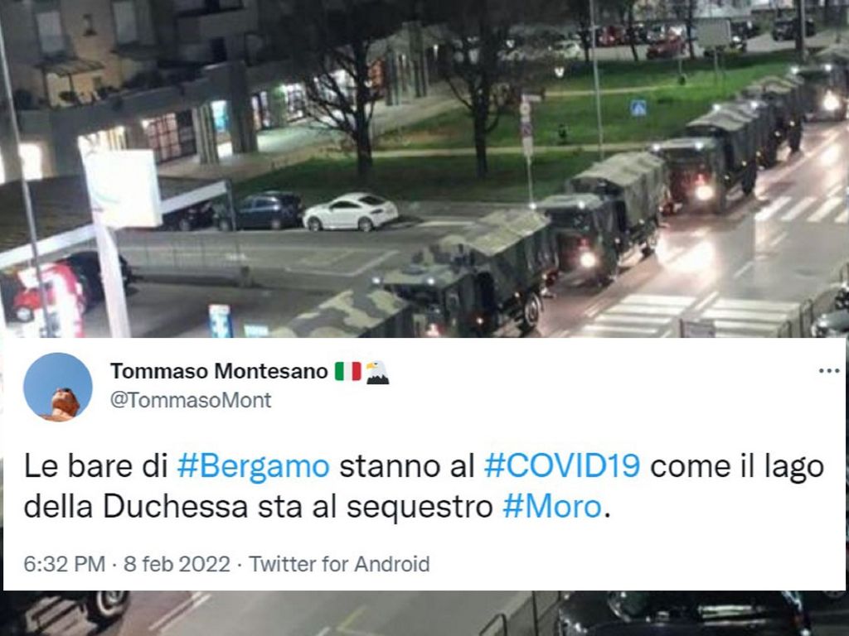
Task: Click the camouflage tarp of the nearest truck
Action: (347, 316)
